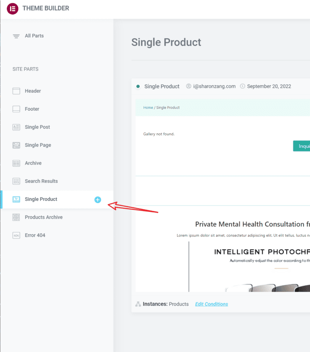Go to Products Archive site part
The image size is (310, 352).
tap(44, 217)
